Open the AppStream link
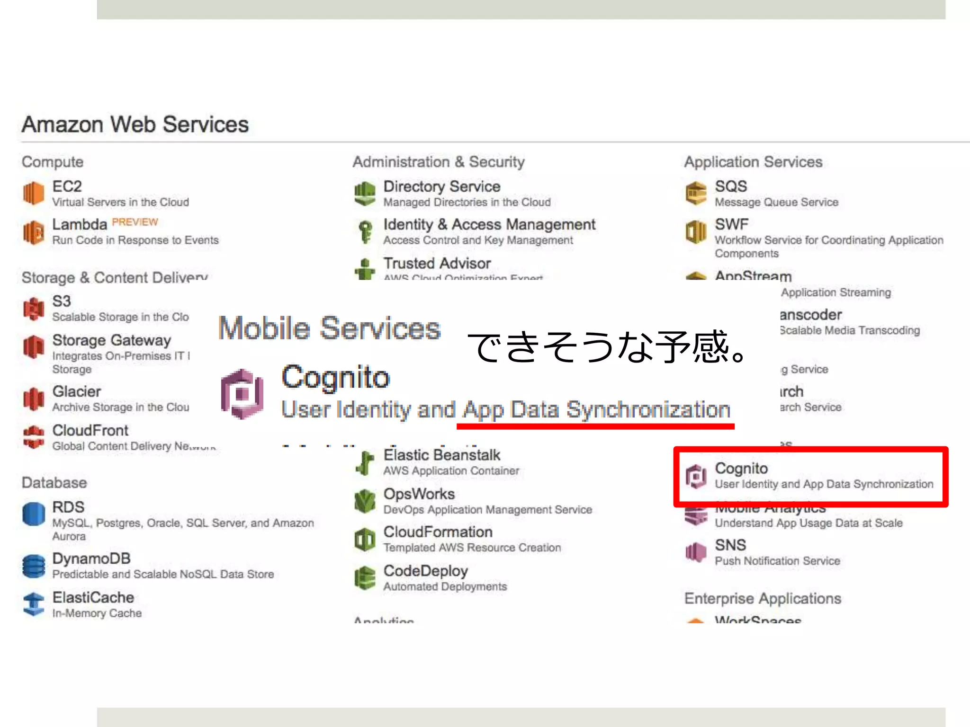This screenshot has height=727, width=970. (753, 276)
